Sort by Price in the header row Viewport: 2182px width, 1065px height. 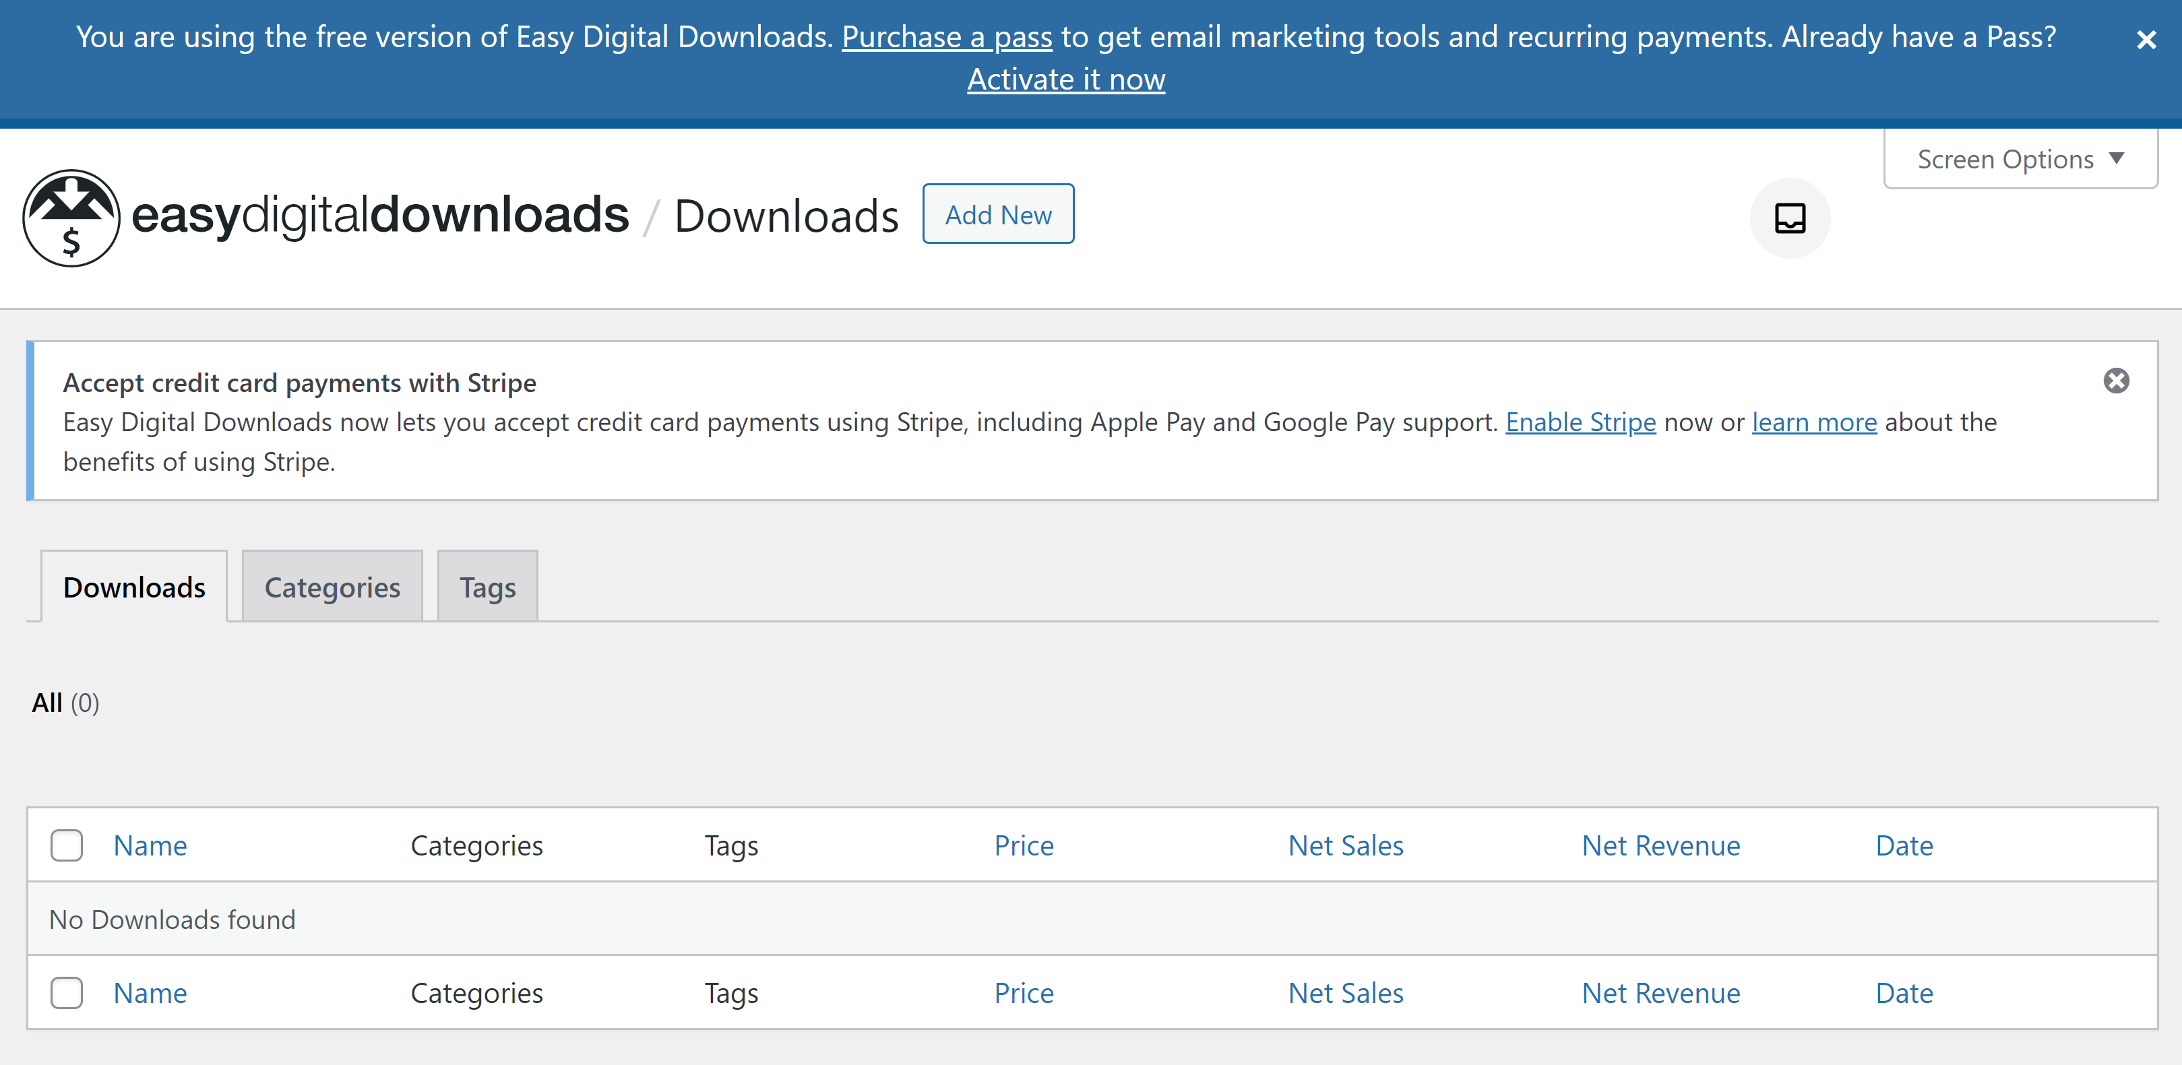[x=1024, y=845]
